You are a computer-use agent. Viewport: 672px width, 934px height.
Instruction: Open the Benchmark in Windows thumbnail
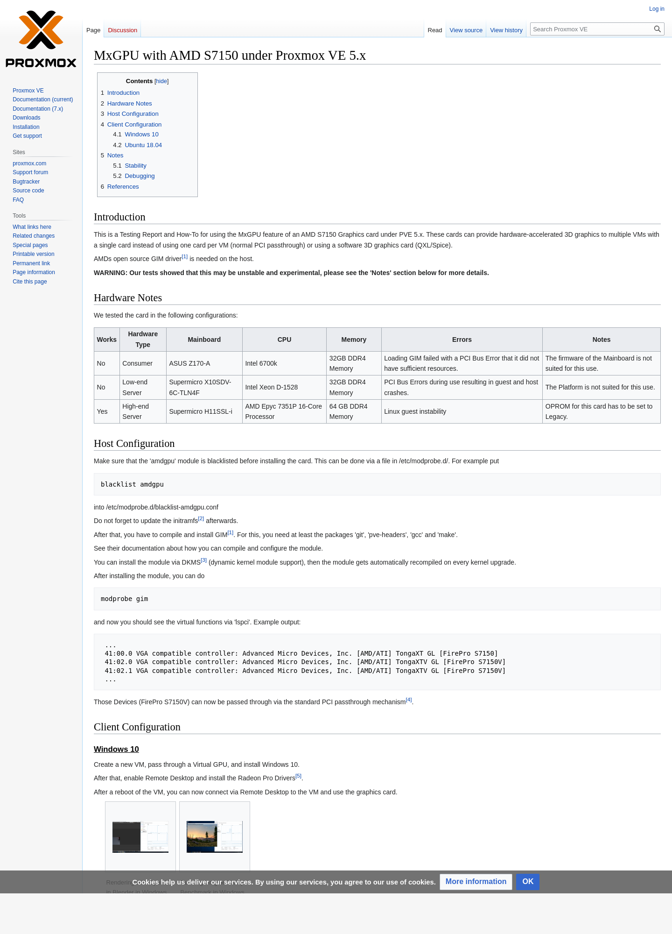click(x=215, y=837)
